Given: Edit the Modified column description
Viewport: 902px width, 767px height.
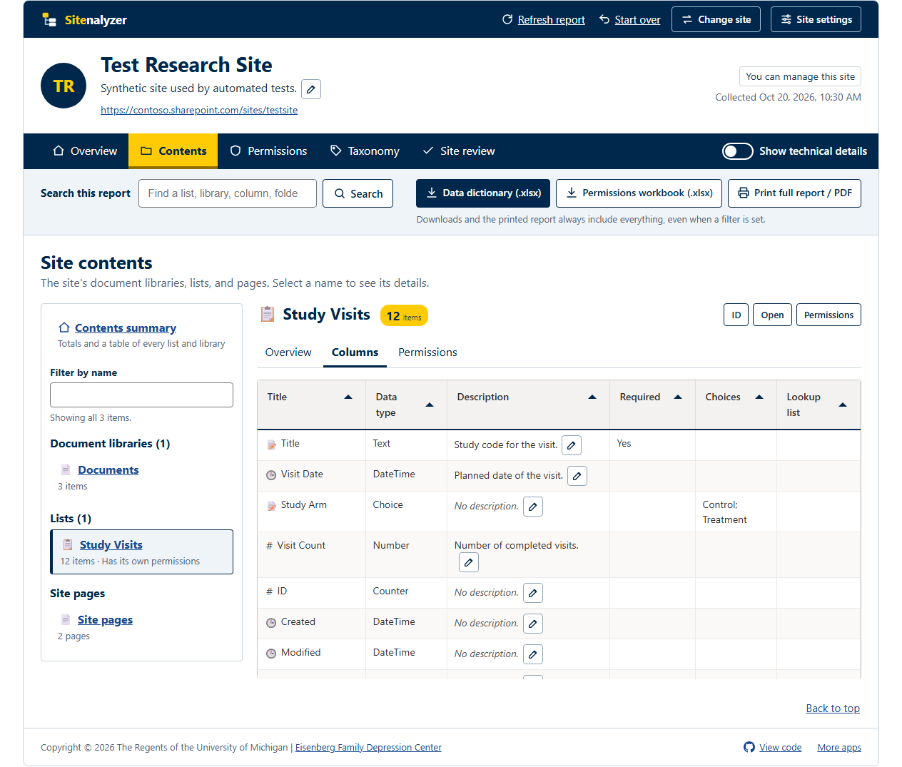Looking at the screenshot, I should tap(533, 654).
